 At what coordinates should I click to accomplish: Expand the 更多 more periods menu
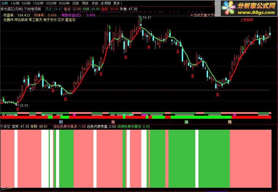click(x=117, y=3)
